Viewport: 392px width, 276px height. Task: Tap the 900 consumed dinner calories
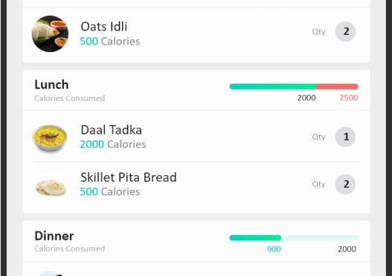(x=274, y=249)
